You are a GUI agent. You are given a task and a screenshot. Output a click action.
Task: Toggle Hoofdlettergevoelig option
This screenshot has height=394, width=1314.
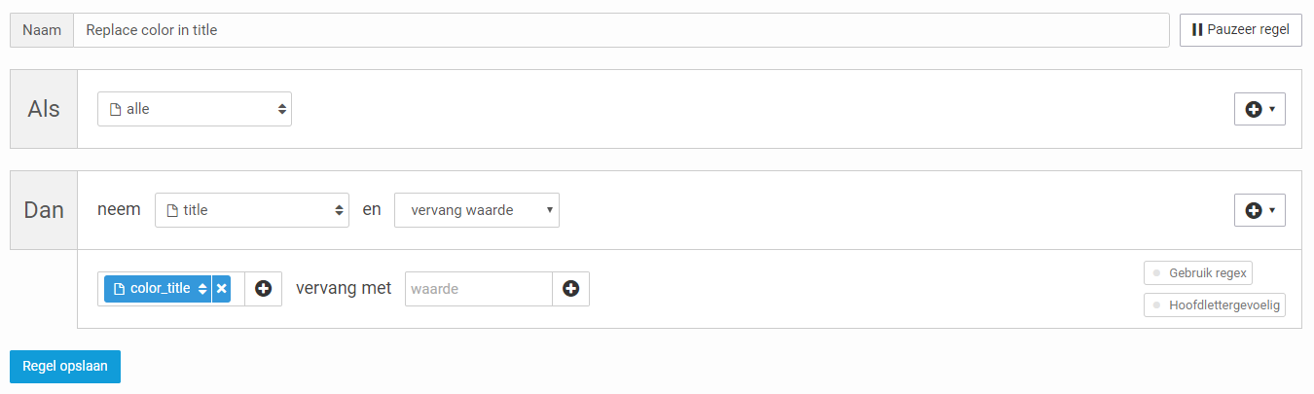tap(1215, 304)
